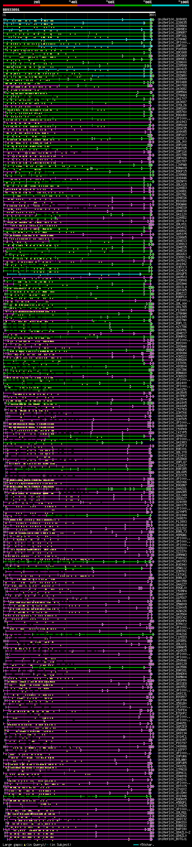Select UniRef100_Q9ZW80 hit label
The height and width of the screenshot is (847, 192).
172,76
